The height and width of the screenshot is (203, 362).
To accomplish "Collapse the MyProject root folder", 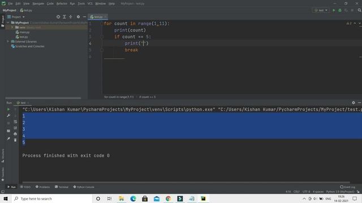I will (8, 23).
